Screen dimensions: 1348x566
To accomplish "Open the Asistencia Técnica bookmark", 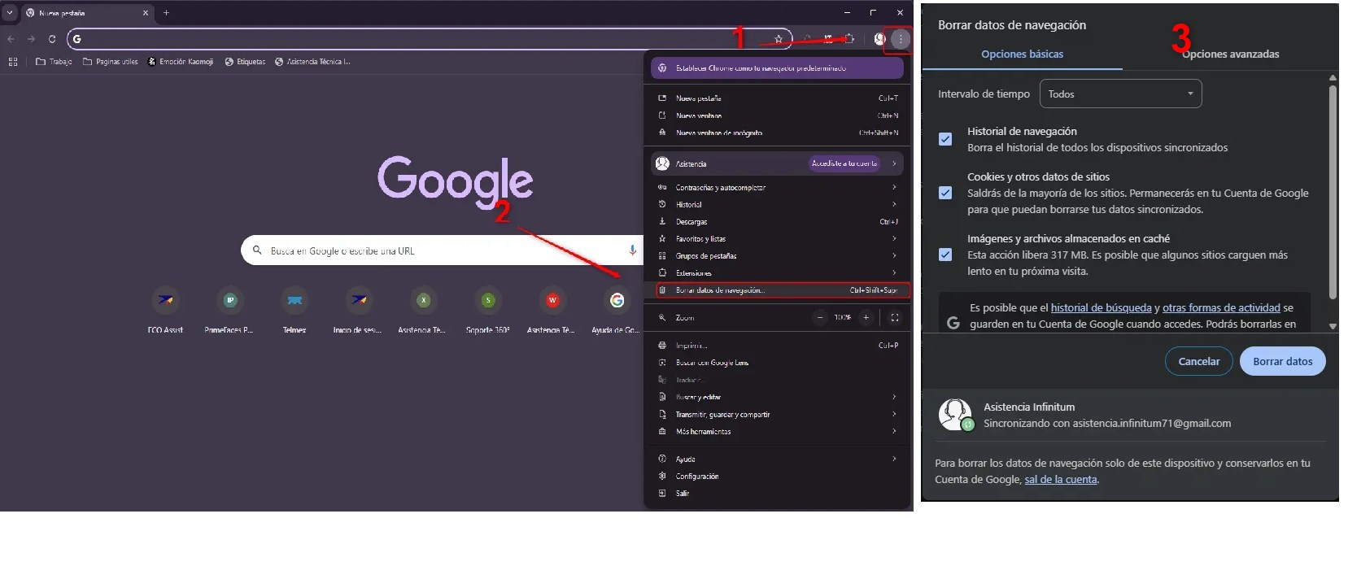I will [x=312, y=62].
